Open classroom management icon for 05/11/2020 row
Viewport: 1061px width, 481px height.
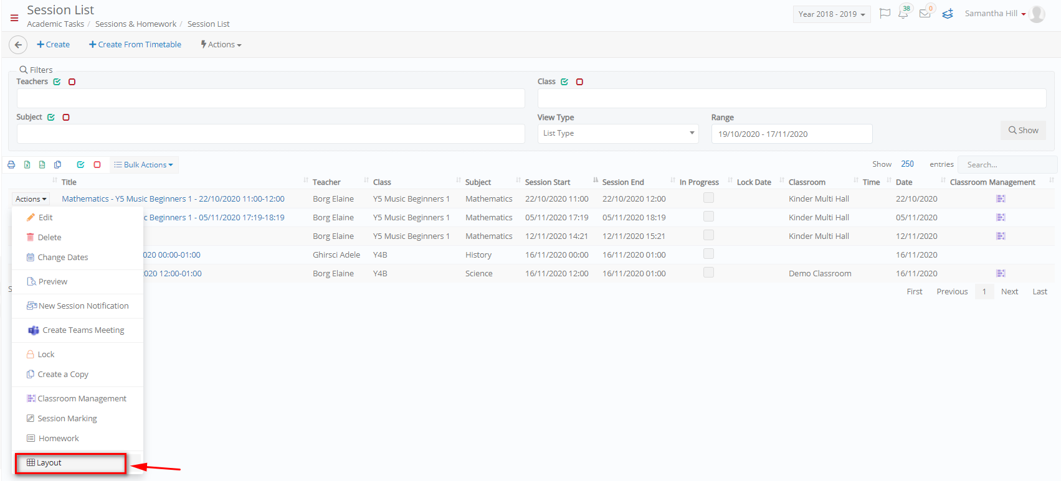(x=1001, y=217)
